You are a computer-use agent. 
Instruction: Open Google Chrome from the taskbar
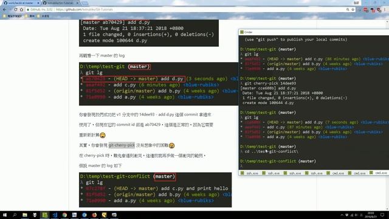pos(64,215)
